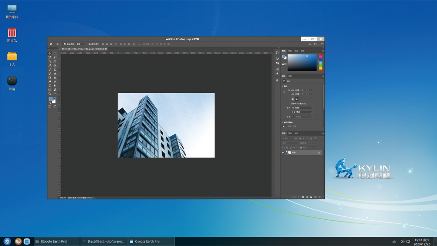Collapse the Rulers & Grids section
Viewport: 437px width, 246px height.
[x=282, y=122]
